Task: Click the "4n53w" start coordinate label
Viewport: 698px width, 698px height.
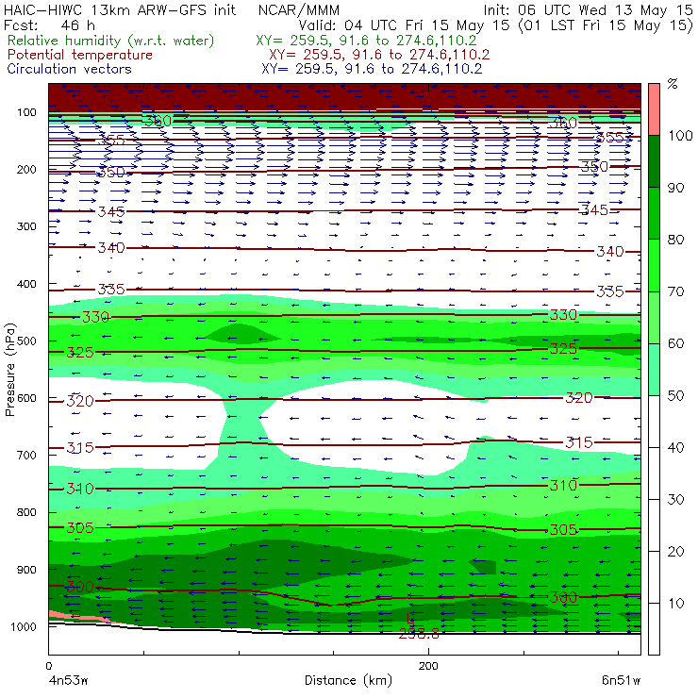Action: tap(68, 681)
